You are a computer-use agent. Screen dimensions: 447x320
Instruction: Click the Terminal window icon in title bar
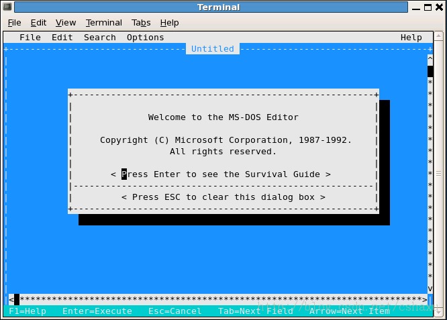click(x=7, y=7)
